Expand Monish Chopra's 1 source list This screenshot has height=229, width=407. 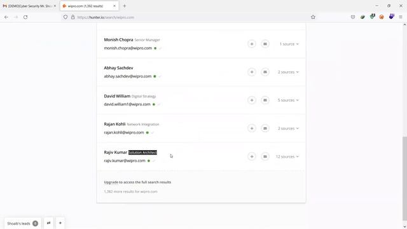[x=289, y=44]
